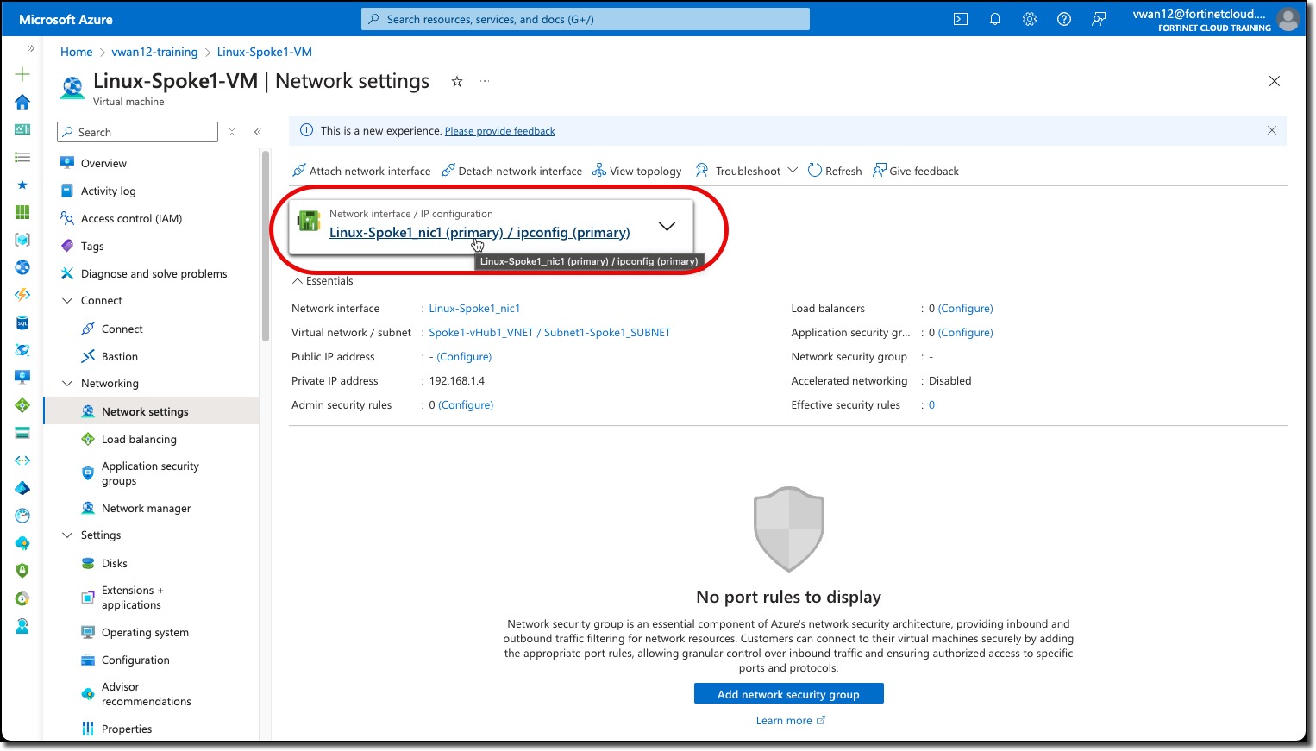Expand the portal left rail chevrons

(x=31, y=48)
